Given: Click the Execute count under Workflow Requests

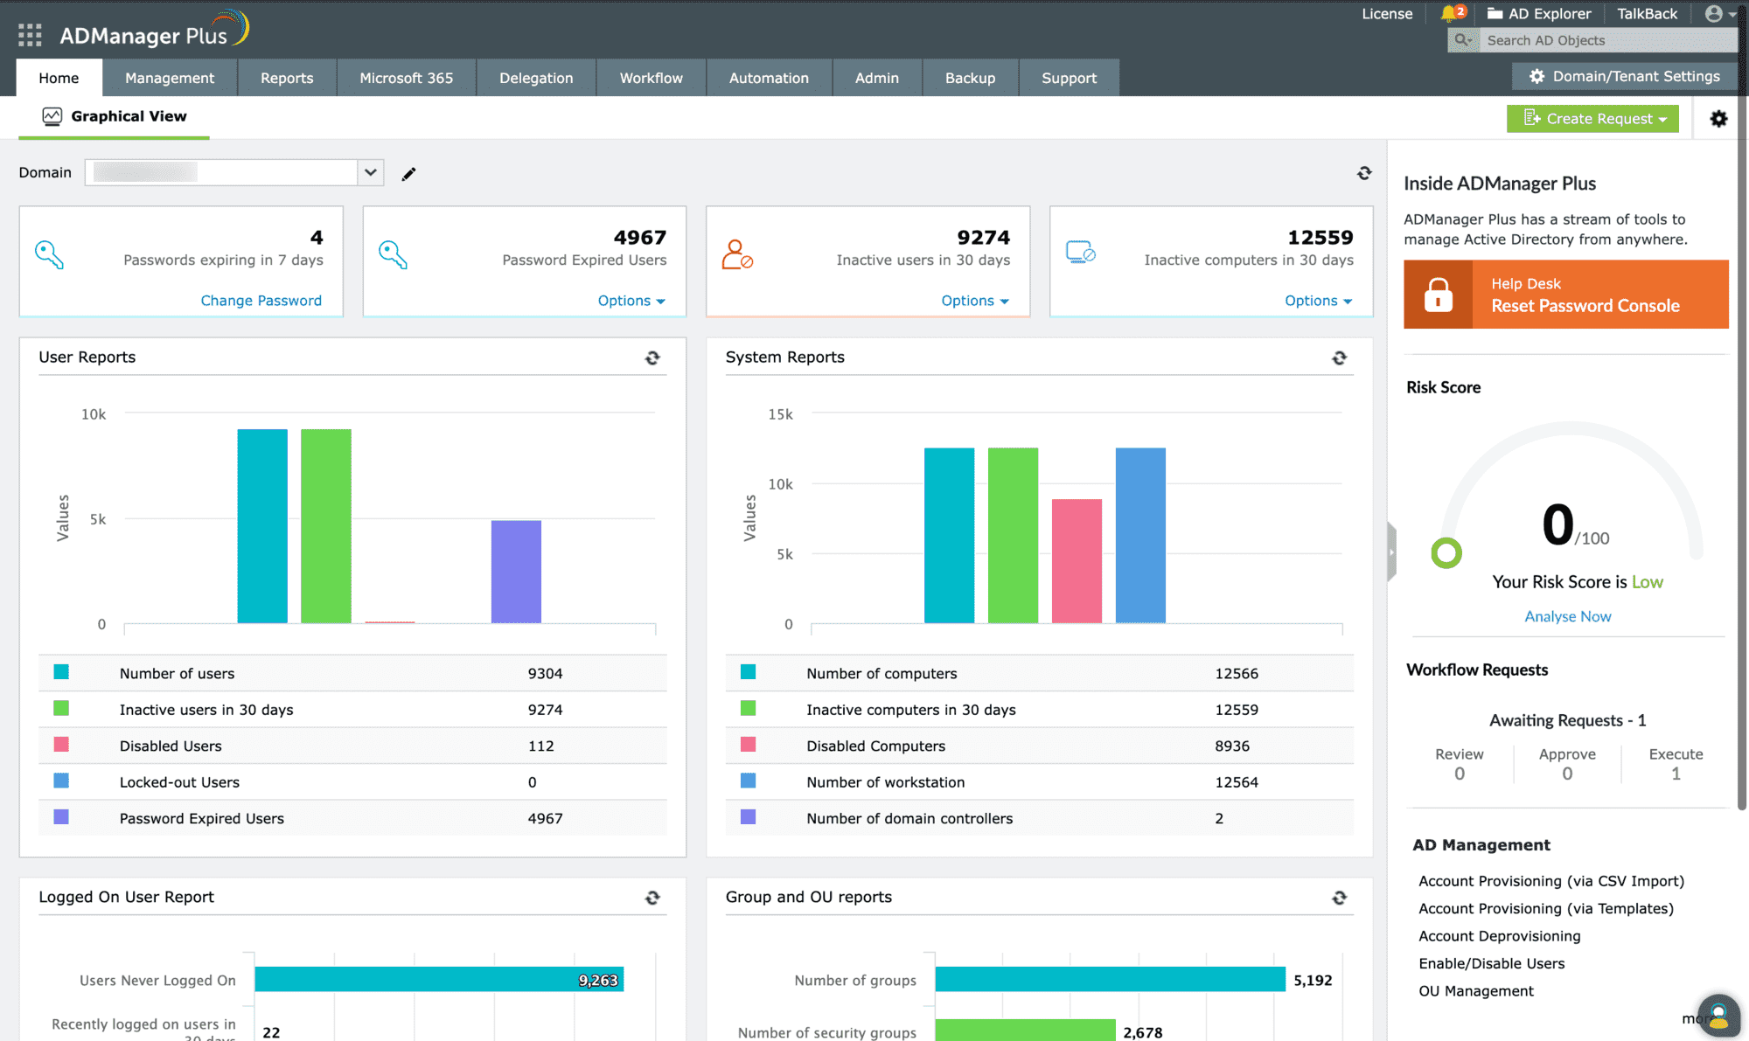Looking at the screenshot, I should tap(1676, 774).
